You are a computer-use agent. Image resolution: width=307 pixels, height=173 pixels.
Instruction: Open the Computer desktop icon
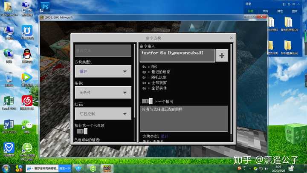point(9,33)
